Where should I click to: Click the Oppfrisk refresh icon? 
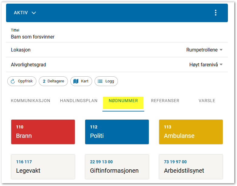pos(13,81)
